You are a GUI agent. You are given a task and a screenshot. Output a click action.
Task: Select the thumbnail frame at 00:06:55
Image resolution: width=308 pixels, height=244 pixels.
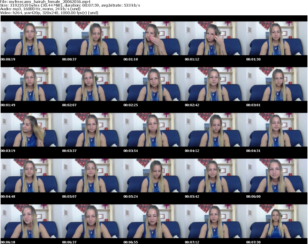(x=154, y=221)
